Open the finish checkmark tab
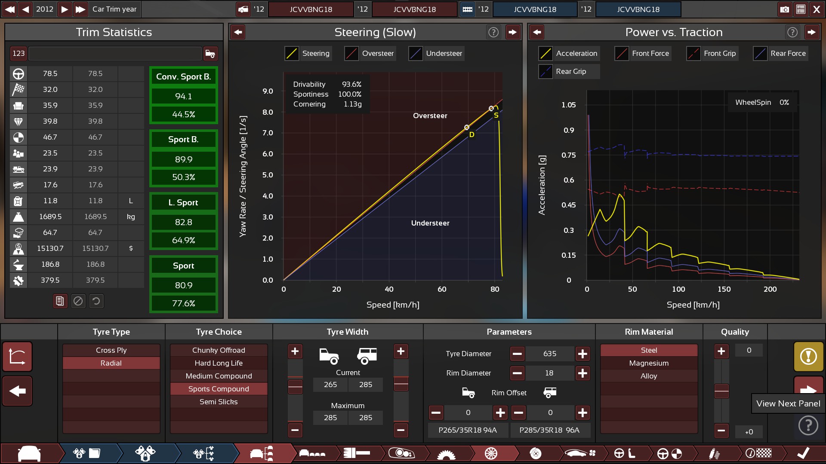This screenshot has width=826, height=464. [803, 453]
